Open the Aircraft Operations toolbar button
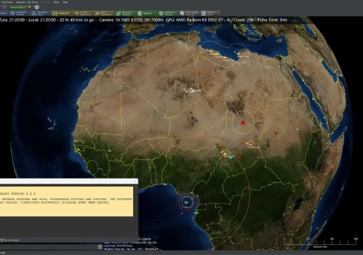Image resolution: width=363 pixels, height=255 pixels. click(82, 13)
